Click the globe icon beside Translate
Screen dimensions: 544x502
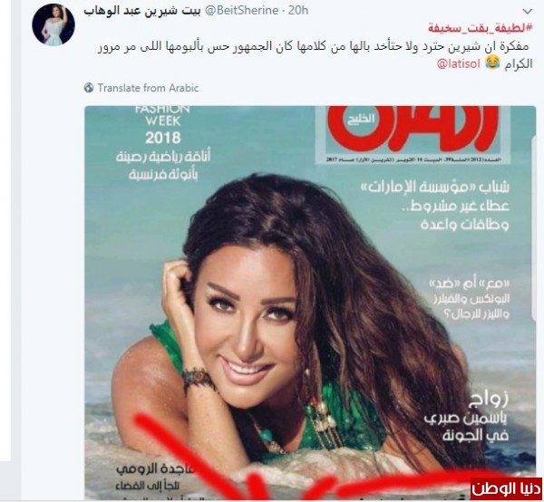click(89, 88)
